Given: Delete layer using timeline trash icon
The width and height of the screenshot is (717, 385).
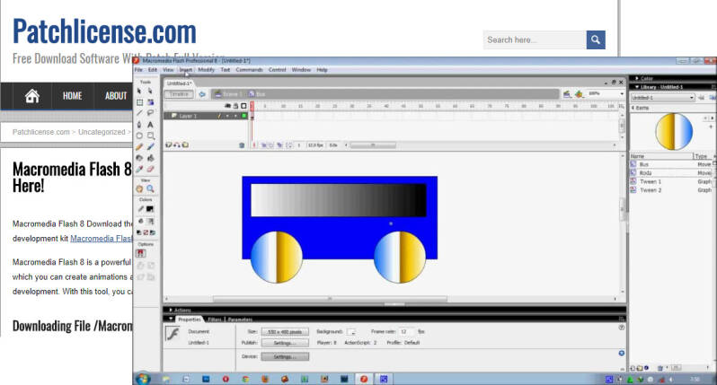Looking at the screenshot, I should coord(242,145).
